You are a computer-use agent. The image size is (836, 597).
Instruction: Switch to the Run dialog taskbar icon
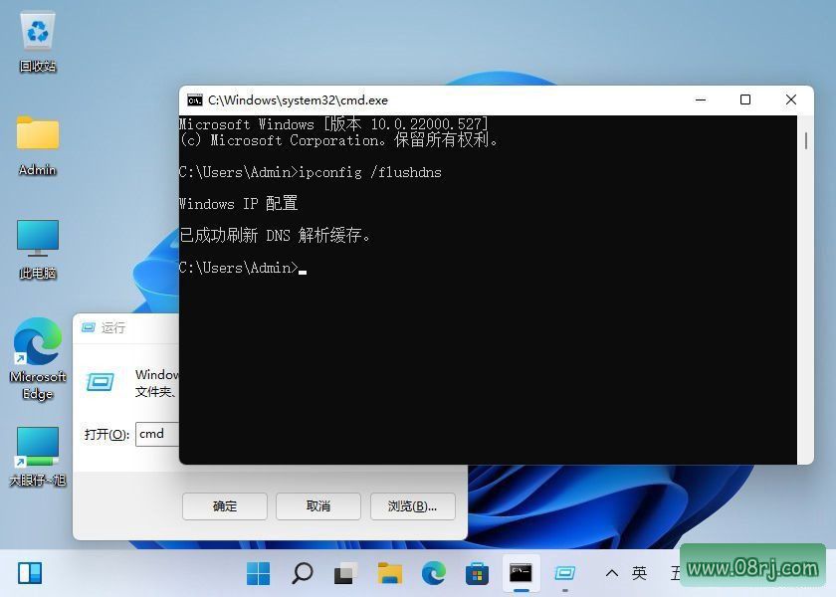(x=564, y=573)
